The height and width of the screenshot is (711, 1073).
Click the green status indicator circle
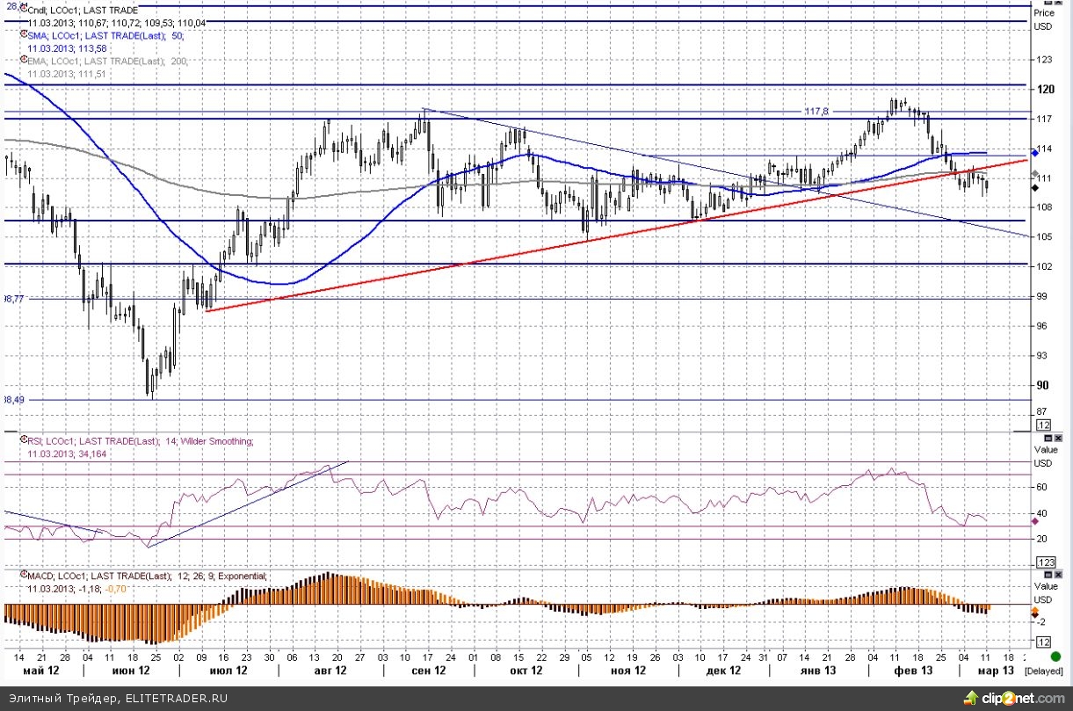click(1055, 656)
